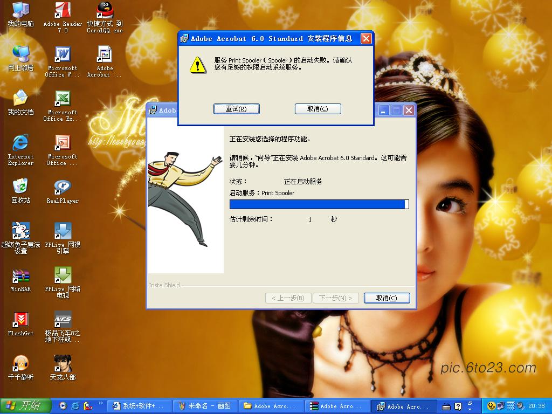Select the 网上邻居 desktop icon
Viewport: 552px width, 414px height.
coord(21,58)
